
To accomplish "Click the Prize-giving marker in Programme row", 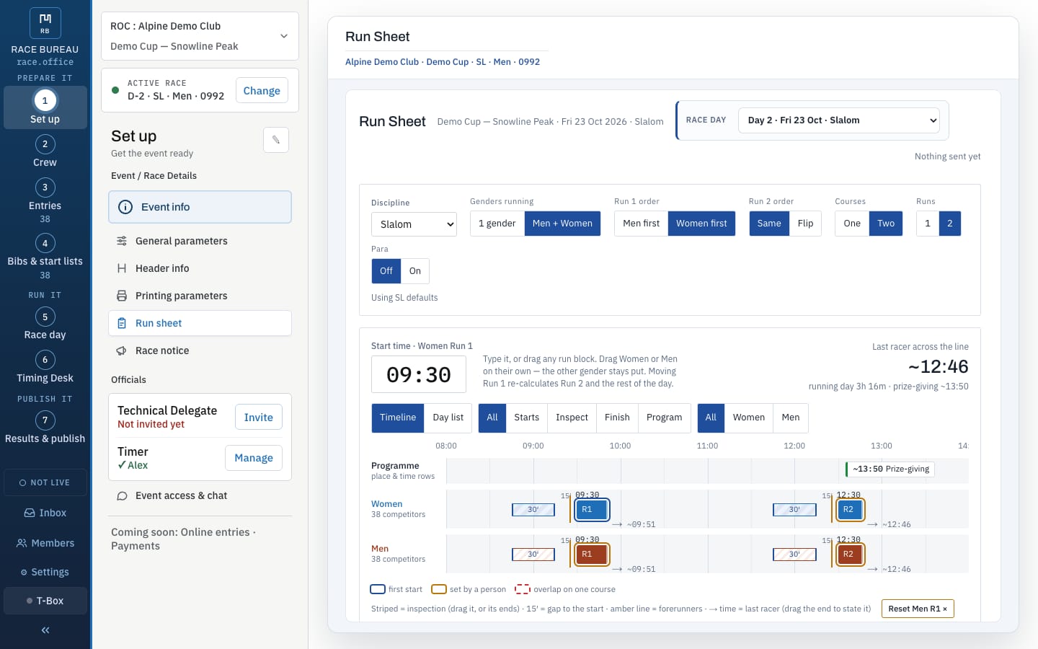I will [890, 469].
